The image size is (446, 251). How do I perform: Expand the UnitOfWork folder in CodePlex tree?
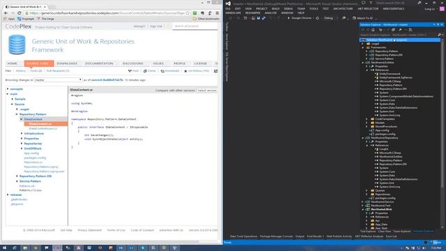coord(22,149)
